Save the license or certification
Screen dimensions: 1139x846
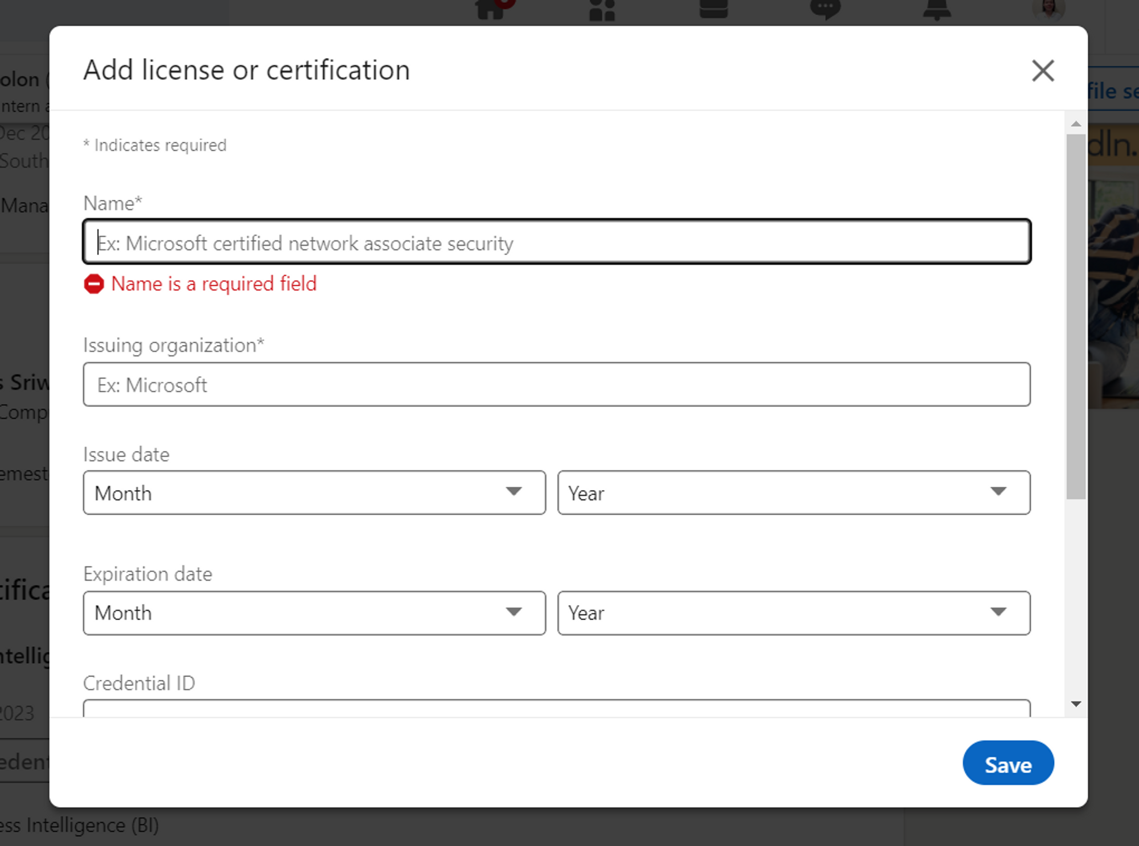click(1008, 763)
